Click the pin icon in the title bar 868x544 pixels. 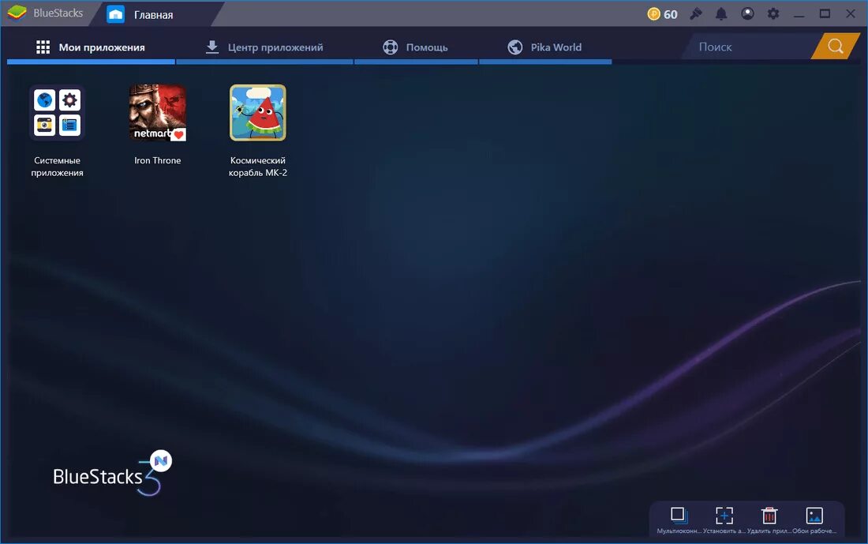coord(696,14)
